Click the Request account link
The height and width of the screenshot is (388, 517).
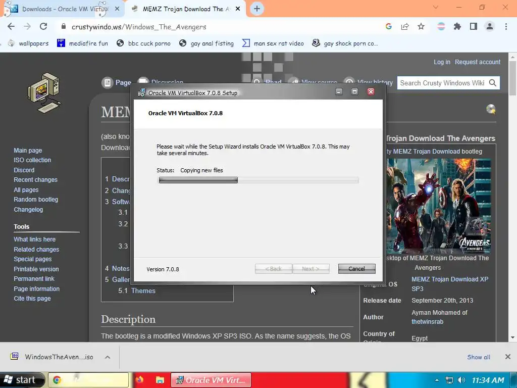[x=478, y=62]
